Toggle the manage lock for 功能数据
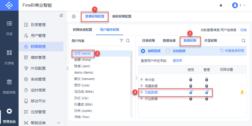 (x=206, y=92)
